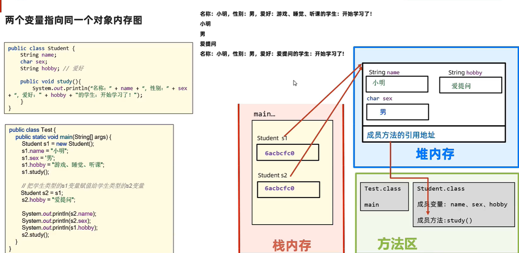Click line System.out.println(s1.hobby);
Viewport: 519px width, 253px height.
60,228
